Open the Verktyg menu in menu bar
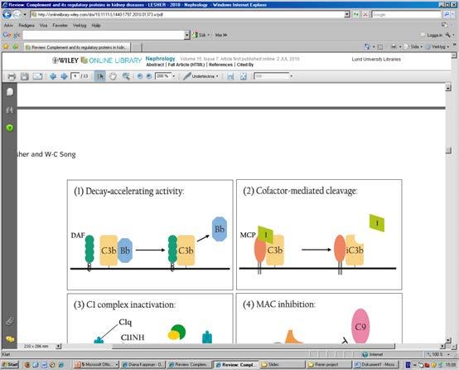Image resolution: width=459 pixels, height=370 pixels. coord(80,26)
